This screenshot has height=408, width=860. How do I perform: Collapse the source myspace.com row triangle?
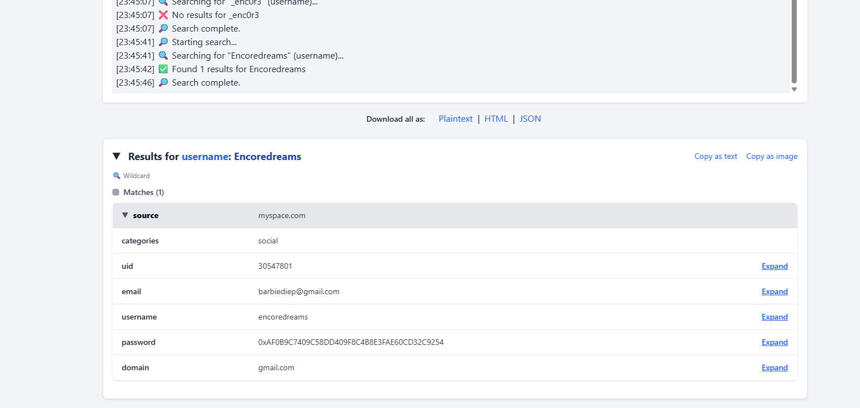pos(125,215)
